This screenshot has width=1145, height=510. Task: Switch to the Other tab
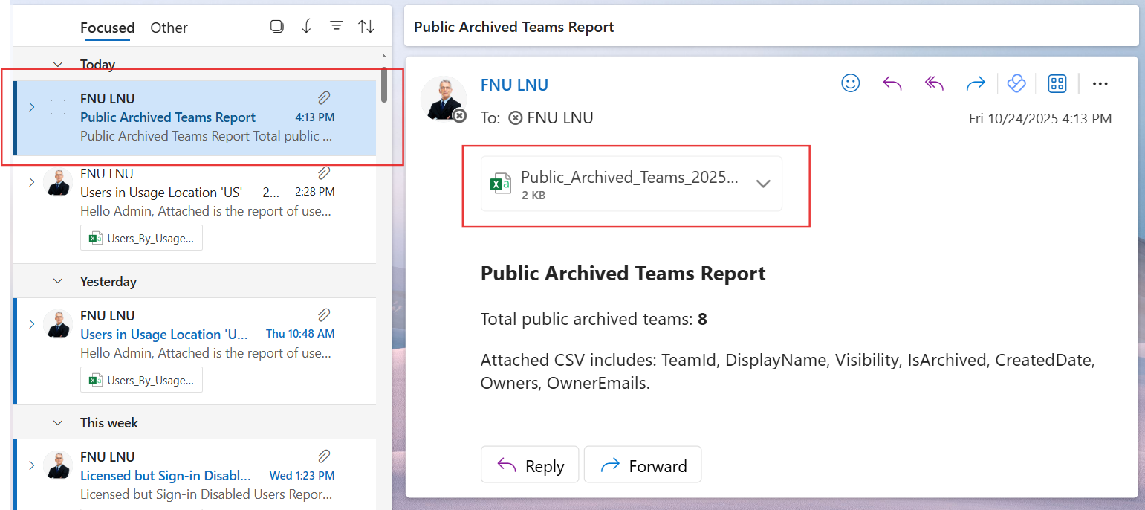click(x=169, y=28)
